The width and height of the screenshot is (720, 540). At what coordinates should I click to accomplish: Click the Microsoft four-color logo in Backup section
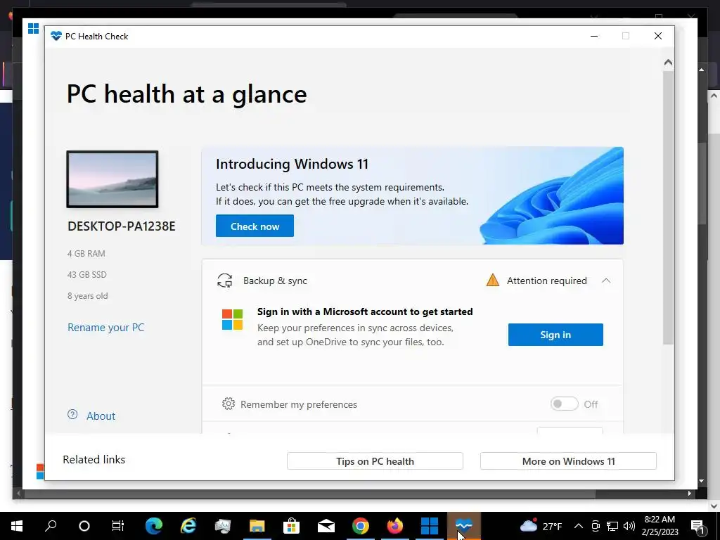[232, 320]
